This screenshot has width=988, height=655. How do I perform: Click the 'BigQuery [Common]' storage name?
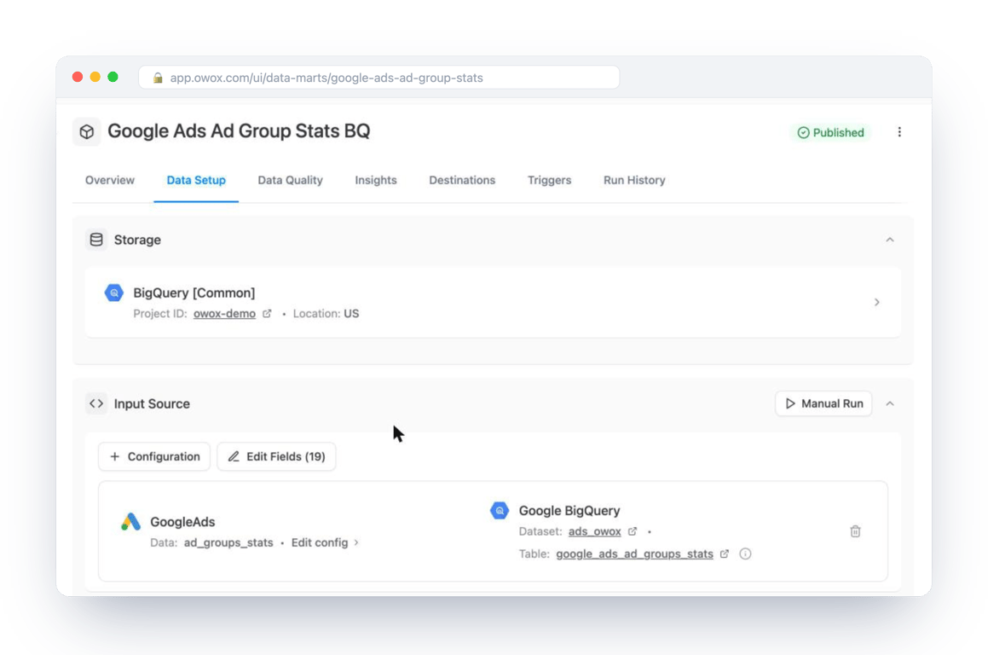[x=194, y=293]
